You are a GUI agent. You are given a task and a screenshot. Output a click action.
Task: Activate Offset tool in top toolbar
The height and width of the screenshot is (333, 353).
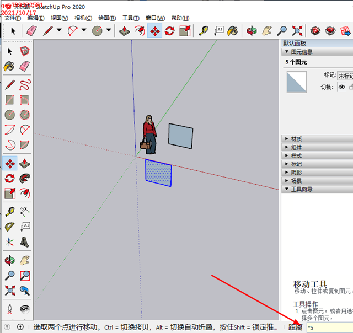click(140, 31)
